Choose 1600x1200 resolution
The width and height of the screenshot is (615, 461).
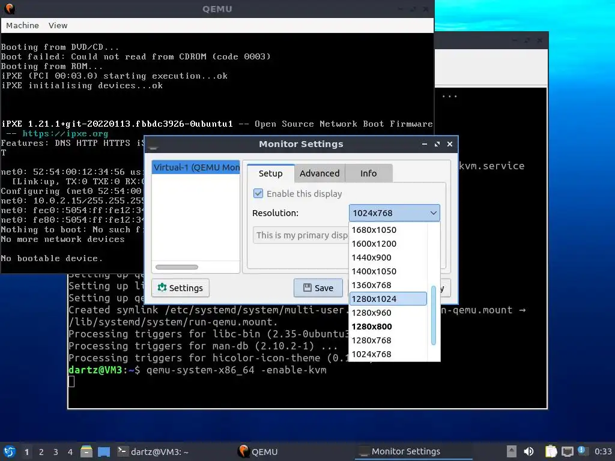387,244
